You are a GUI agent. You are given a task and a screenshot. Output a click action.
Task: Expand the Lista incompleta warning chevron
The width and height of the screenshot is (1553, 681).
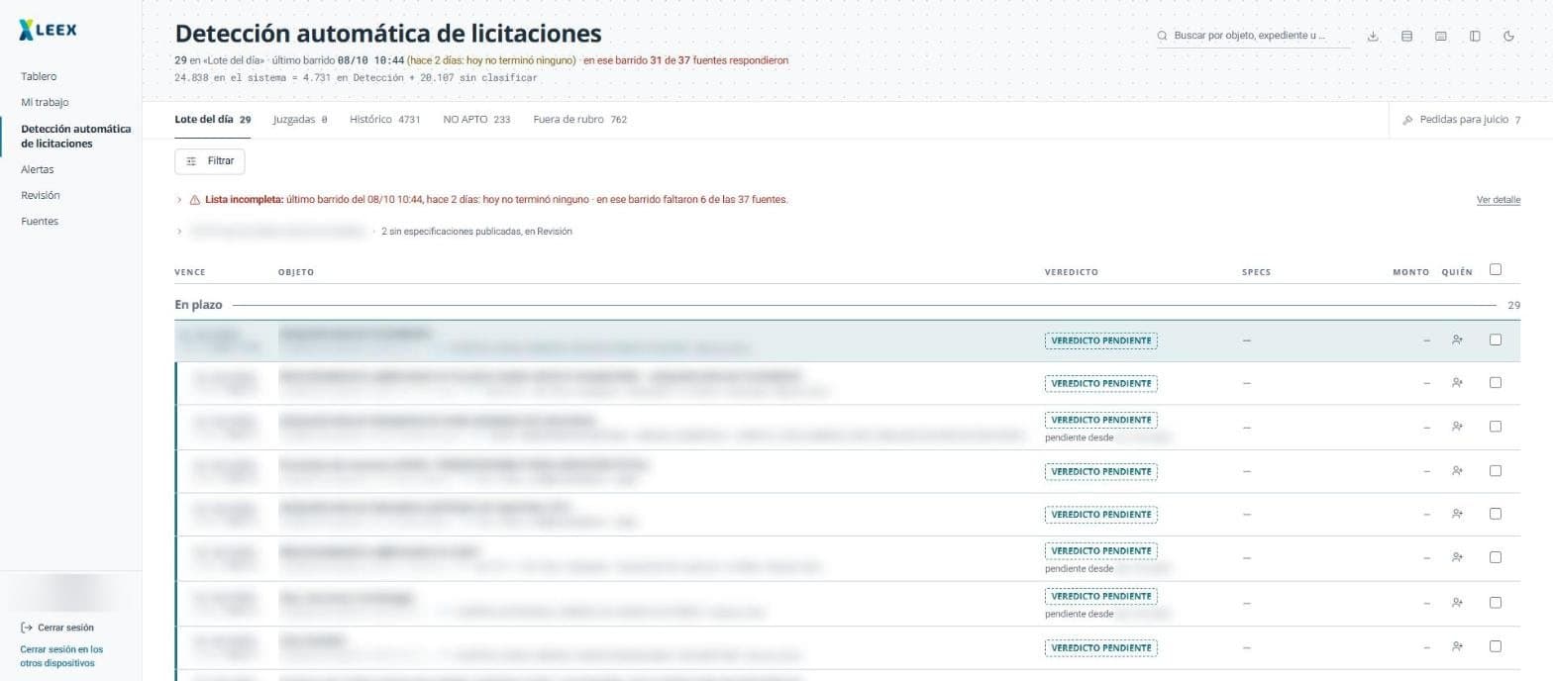pyautogui.click(x=179, y=200)
